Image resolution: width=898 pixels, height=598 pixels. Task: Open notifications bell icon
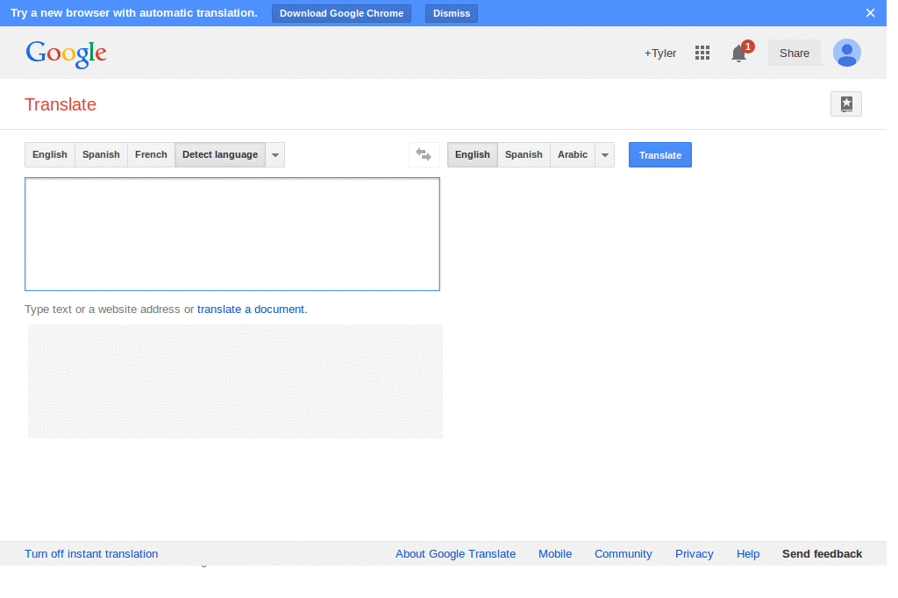point(738,53)
